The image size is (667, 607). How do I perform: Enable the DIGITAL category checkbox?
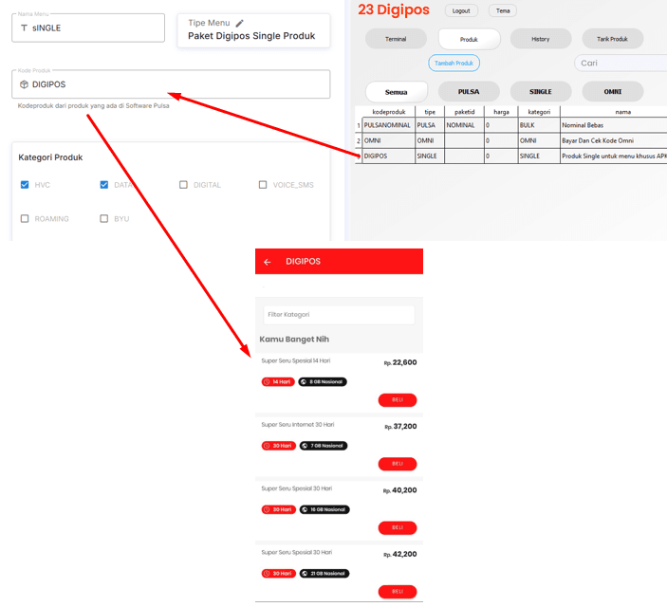(x=183, y=185)
